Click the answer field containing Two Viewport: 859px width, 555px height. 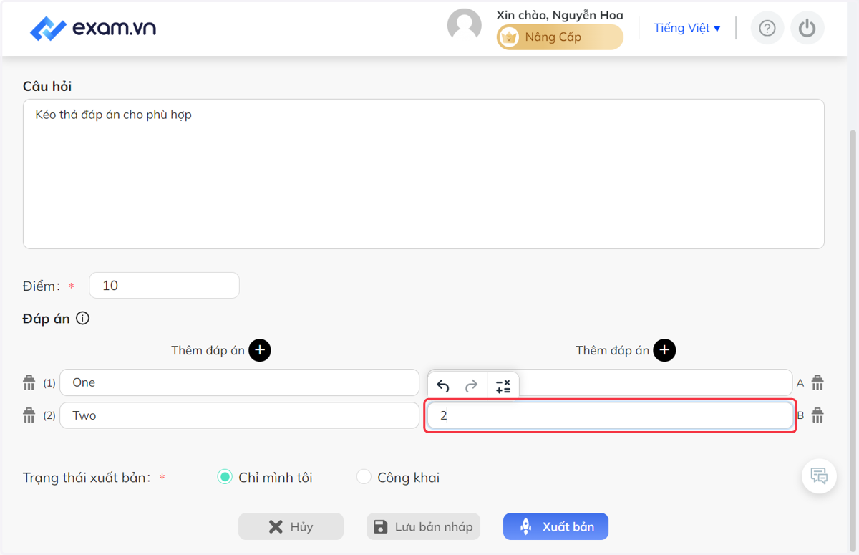tap(239, 415)
